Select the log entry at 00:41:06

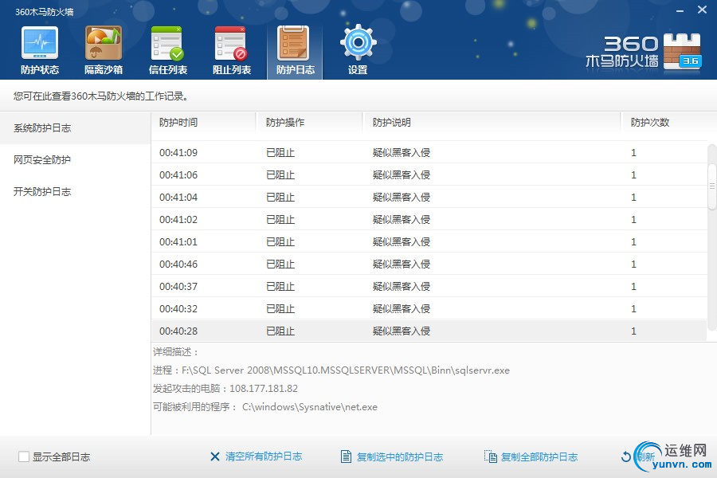pos(429,174)
